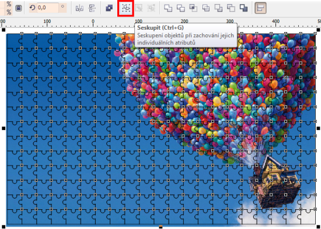Toggle the lock ratio padlock button
The width and height of the screenshot is (321, 229).
pos(19,8)
